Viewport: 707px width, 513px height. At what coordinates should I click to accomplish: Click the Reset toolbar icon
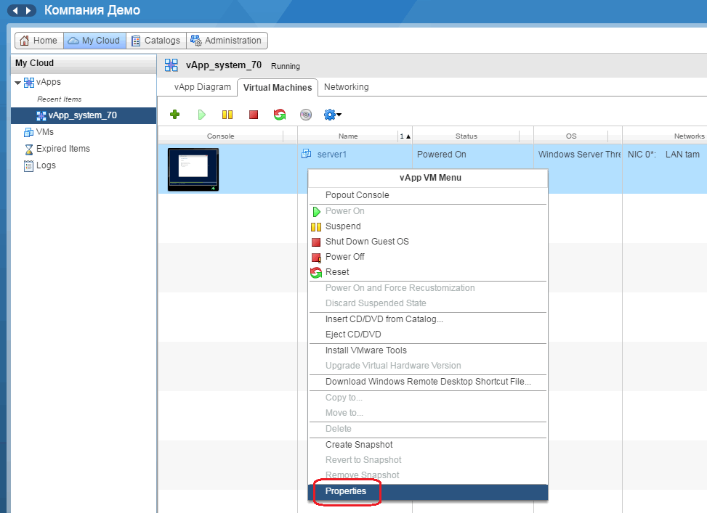pos(280,115)
